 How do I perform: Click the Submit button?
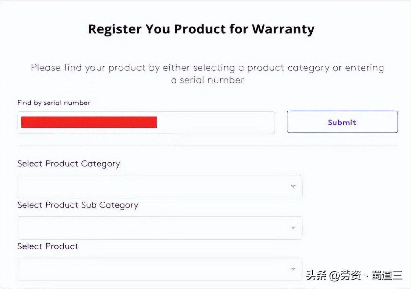coord(342,122)
